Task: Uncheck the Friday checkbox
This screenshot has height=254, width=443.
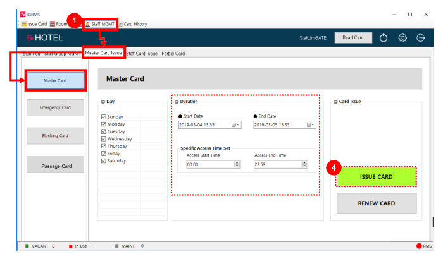Action: [x=103, y=154]
